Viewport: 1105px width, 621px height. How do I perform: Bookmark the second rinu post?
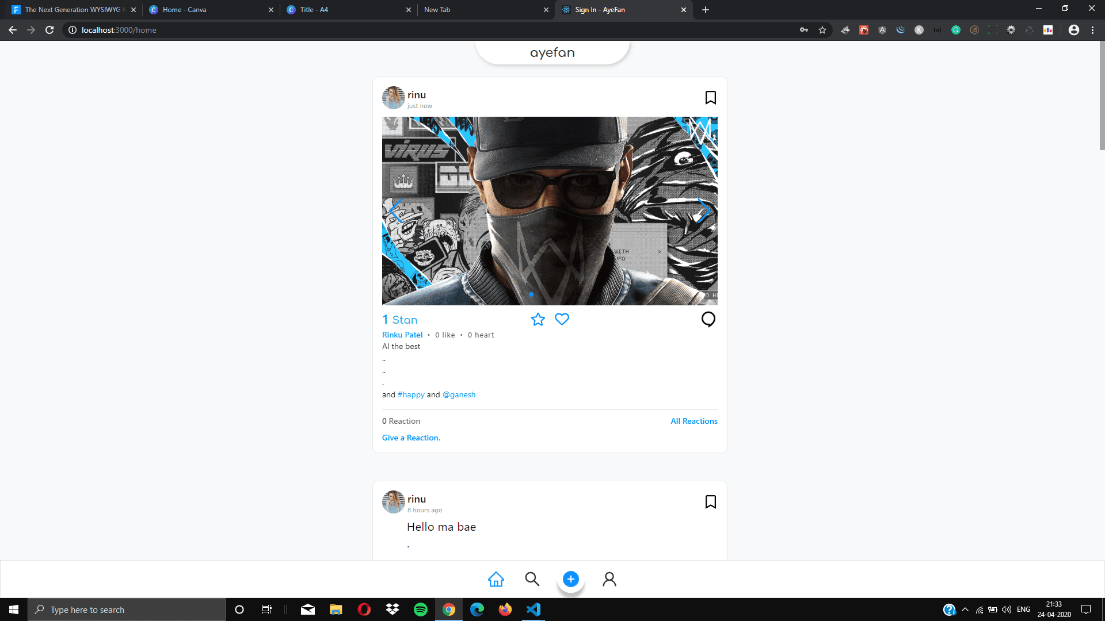[710, 502]
